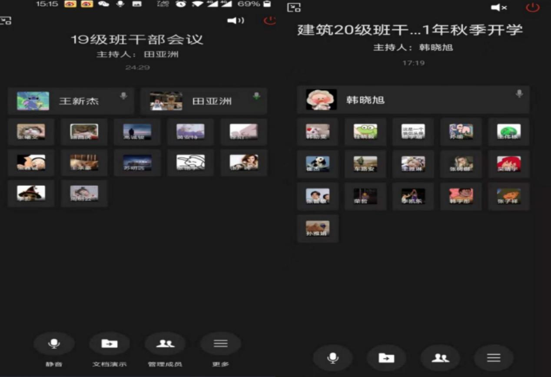The height and width of the screenshot is (377, 551).
Task: Select the 车路安 participant thumbnail
Action: pyautogui.click(x=365, y=164)
